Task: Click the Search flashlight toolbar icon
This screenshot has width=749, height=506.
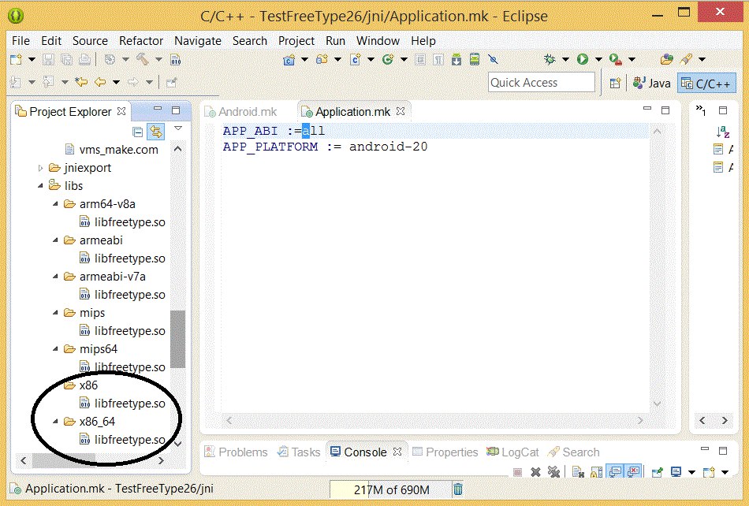Action: [686, 60]
